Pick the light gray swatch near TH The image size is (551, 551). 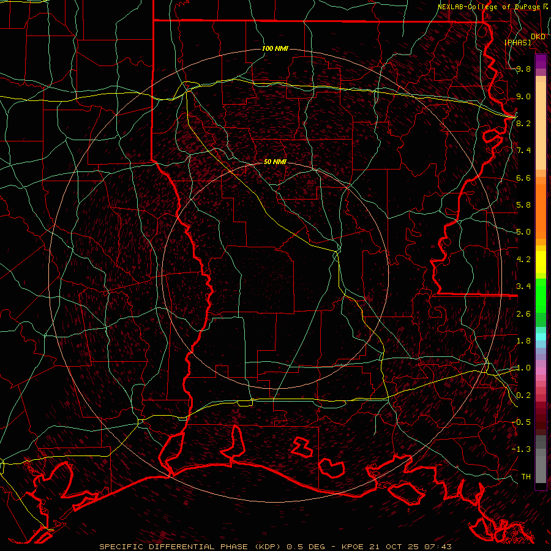click(541, 470)
